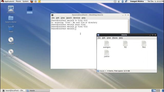Open the Computer desktop icon

pos(11,8)
